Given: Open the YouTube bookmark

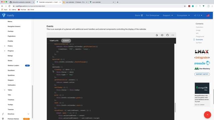Looking at the screenshot, I should click(22, 10).
